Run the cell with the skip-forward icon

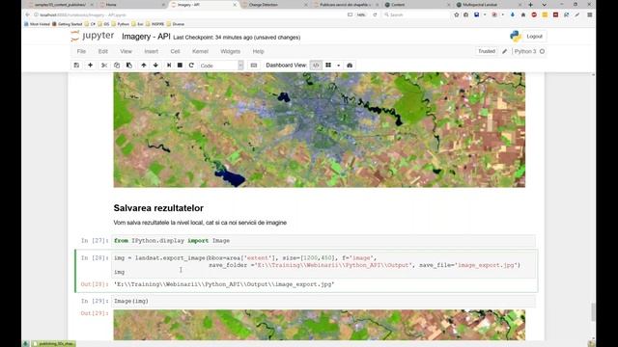point(169,66)
